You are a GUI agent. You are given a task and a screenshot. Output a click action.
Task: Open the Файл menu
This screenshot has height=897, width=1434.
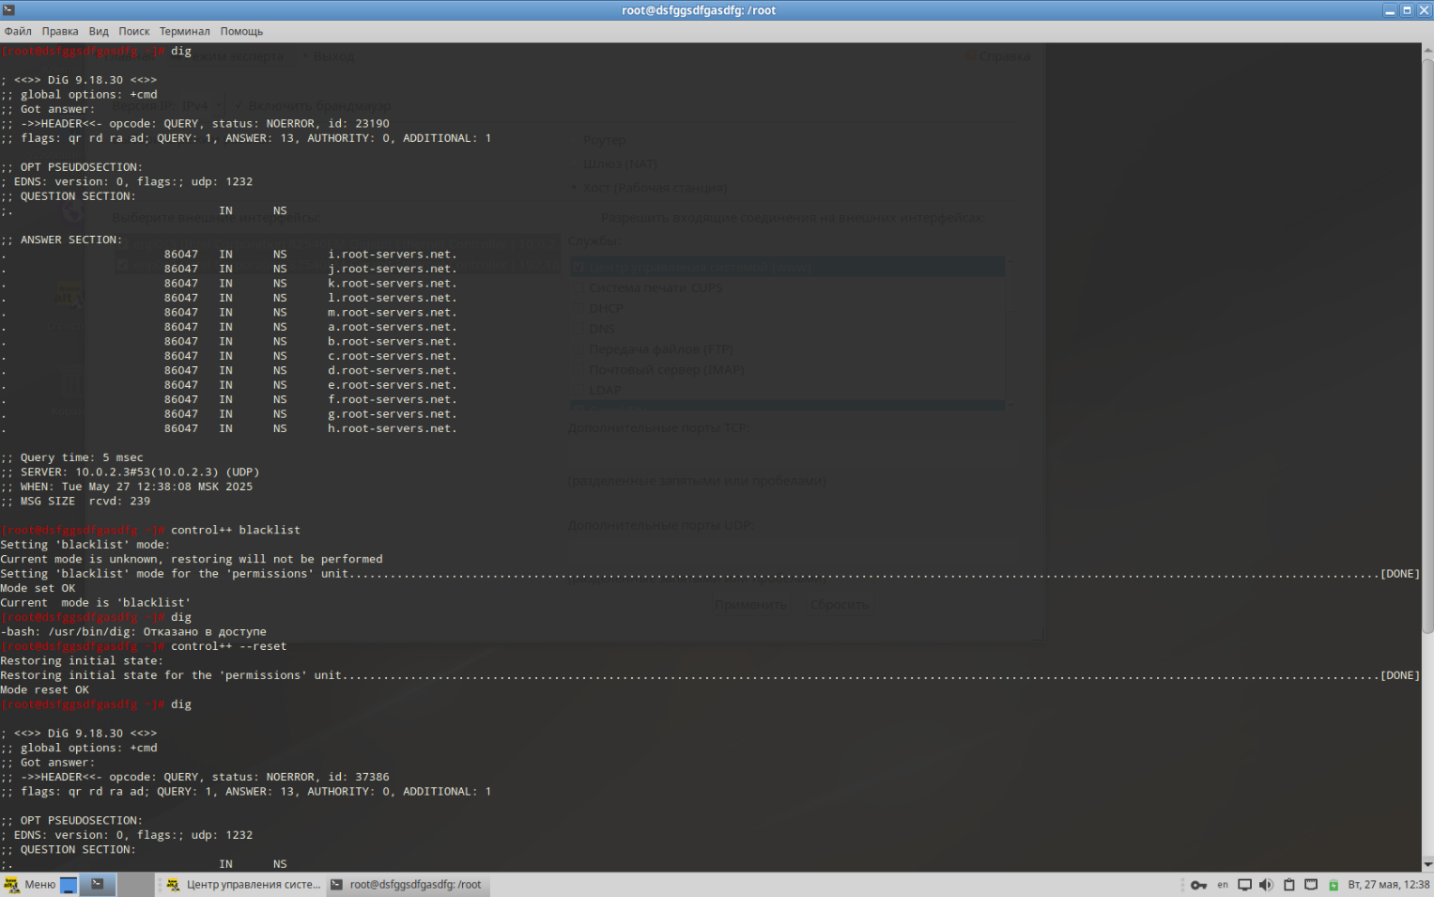click(18, 31)
